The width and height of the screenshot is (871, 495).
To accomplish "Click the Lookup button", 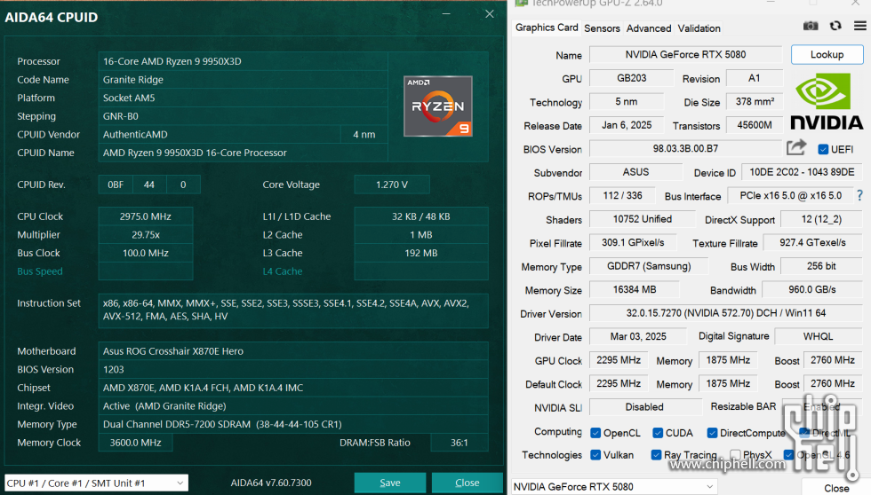I will click(827, 54).
